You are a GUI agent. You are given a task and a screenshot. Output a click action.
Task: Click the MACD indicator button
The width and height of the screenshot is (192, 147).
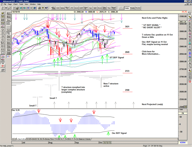[x=77, y=8]
